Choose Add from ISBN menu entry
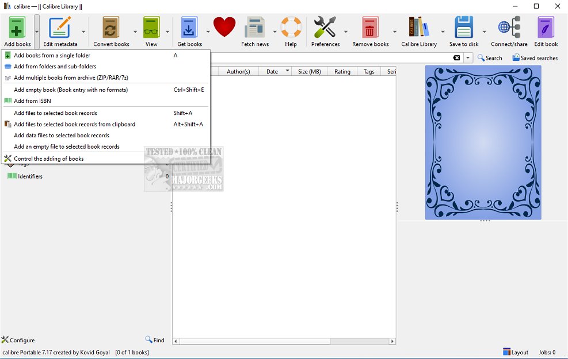The height and width of the screenshot is (359, 568). 32,101
